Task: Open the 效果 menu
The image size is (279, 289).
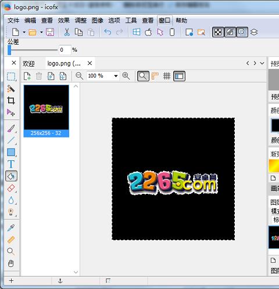Action: pyautogui.click(x=64, y=20)
